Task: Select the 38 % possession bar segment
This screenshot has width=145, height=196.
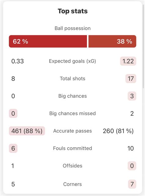Action: (112, 41)
